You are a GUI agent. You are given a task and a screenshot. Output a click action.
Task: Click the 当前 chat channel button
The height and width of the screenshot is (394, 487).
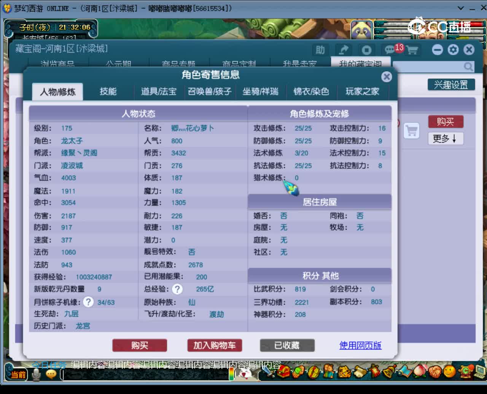pyautogui.click(x=17, y=375)
